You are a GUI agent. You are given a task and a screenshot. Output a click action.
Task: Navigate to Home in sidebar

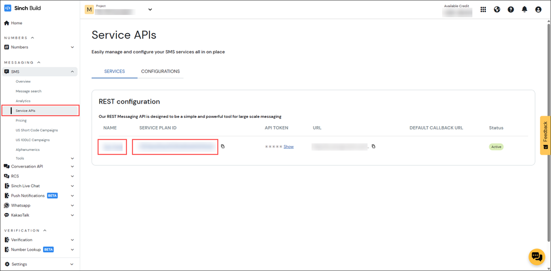tap(17, 23)
